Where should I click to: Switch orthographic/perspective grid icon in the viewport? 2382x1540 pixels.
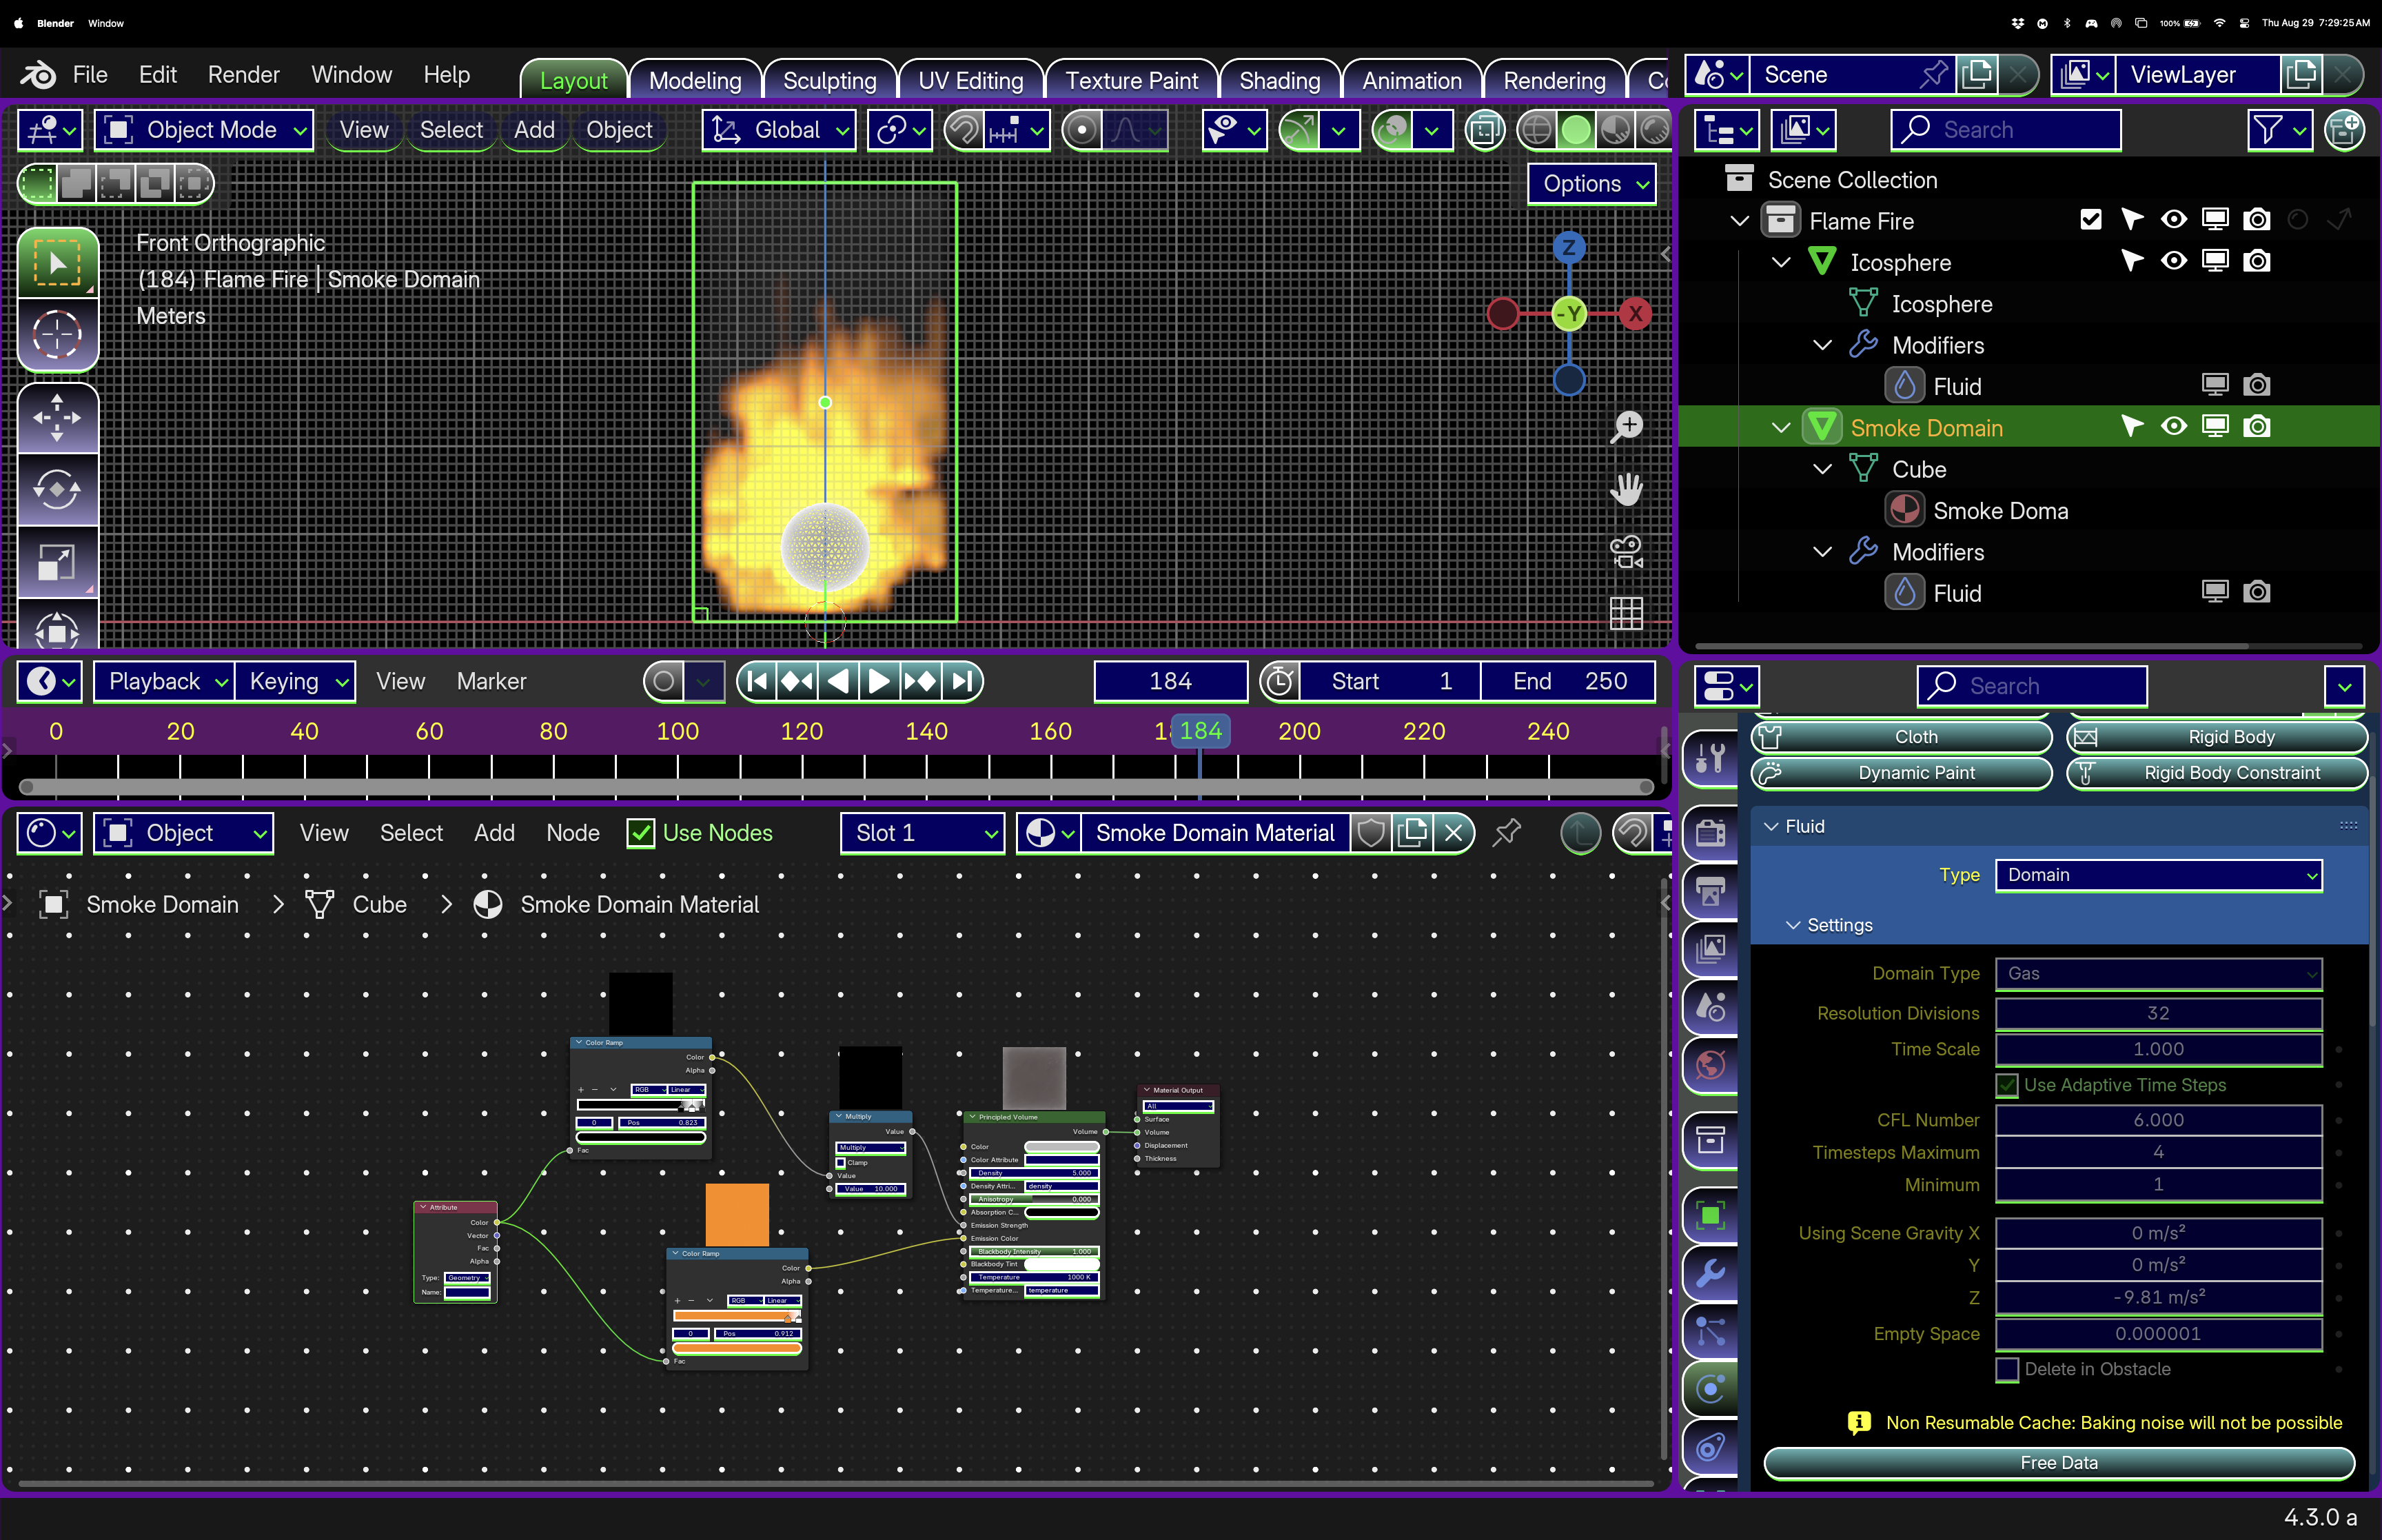[1627, 613]
